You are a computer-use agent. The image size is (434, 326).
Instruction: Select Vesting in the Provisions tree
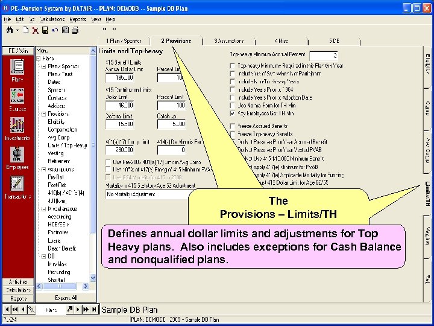55,153
